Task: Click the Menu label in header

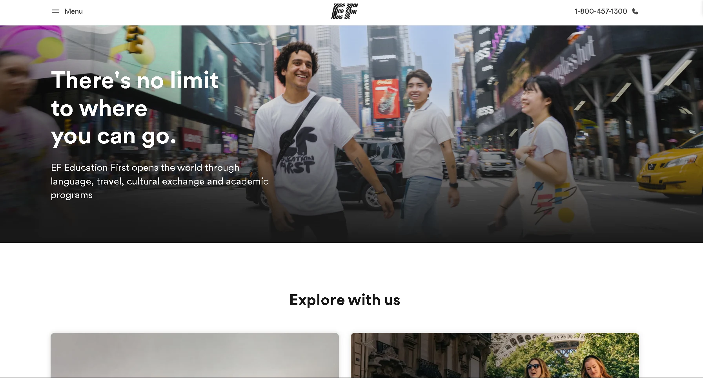Action: (73, 11)
